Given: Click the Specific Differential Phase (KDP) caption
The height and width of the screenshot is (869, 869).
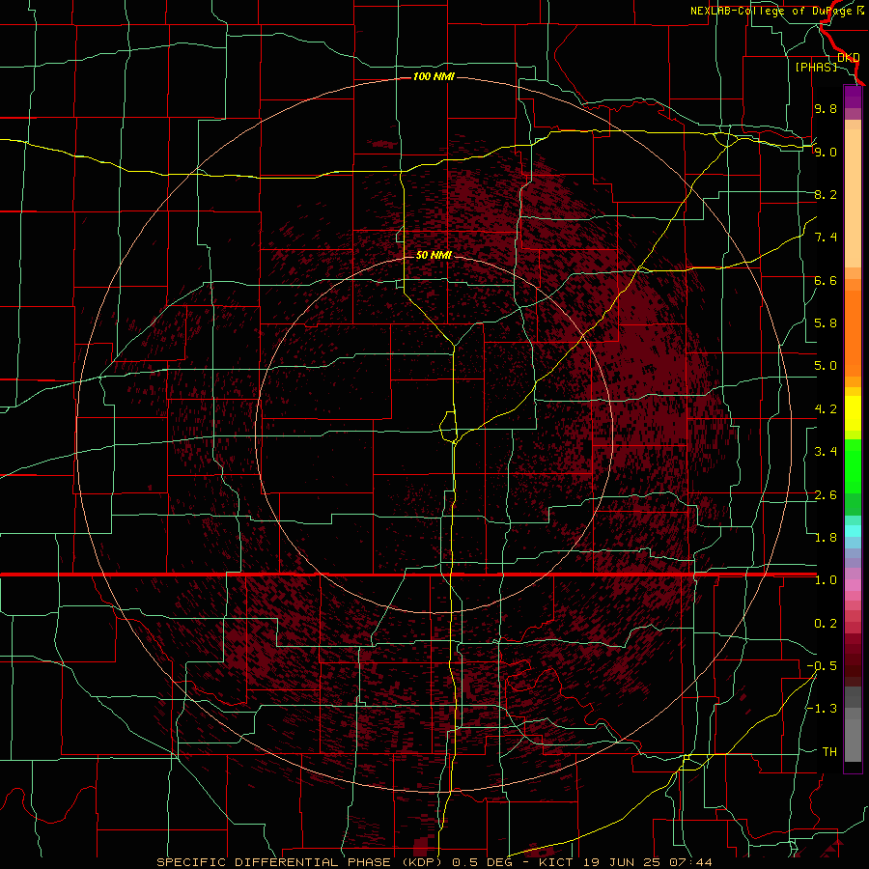Looking at the screenshot, I should click(x=301, y=862).
